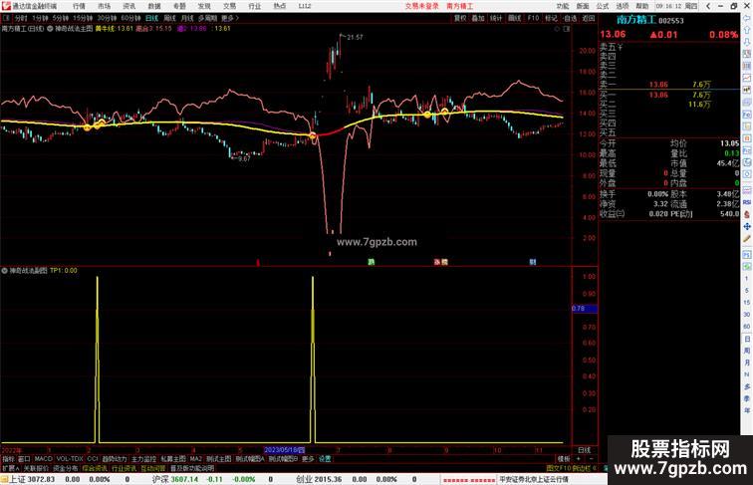Click the small diamond icon above chart corner
Screen dimensions: 753x485
pyautogui.click(x=557, y=29)
